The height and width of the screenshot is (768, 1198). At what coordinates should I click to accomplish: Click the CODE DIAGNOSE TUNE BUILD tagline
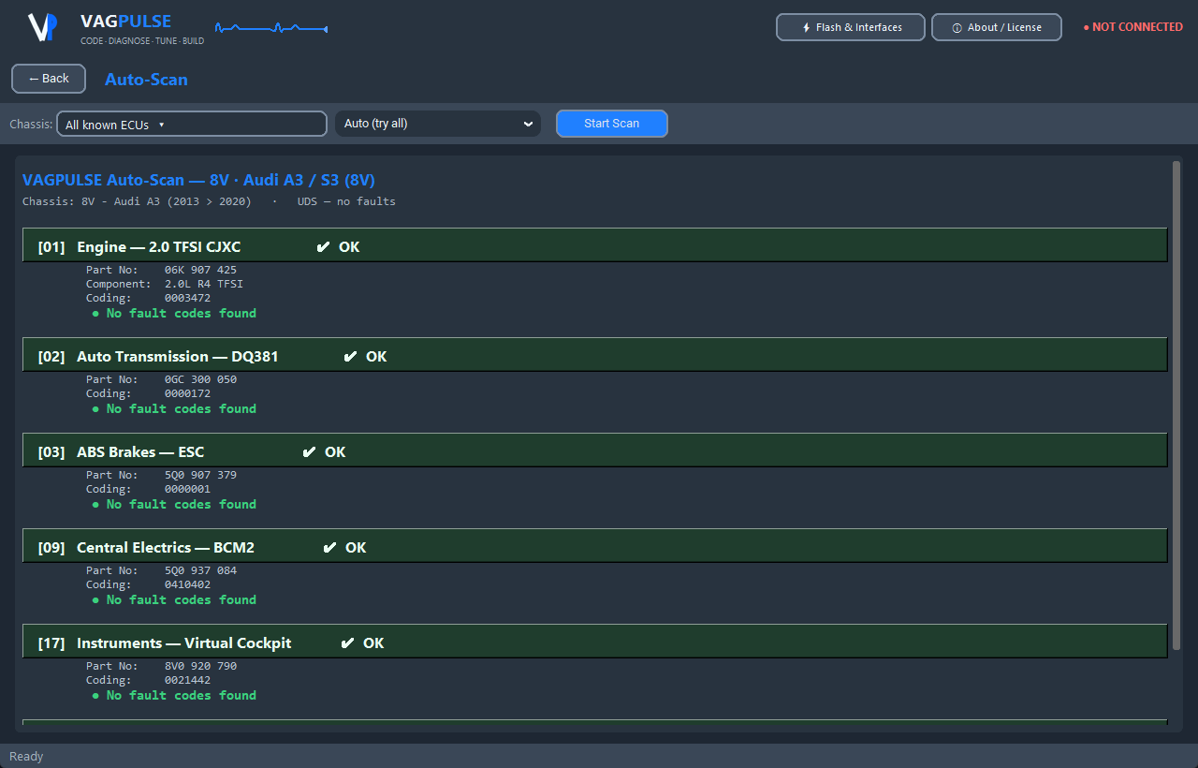pos(142,41)
